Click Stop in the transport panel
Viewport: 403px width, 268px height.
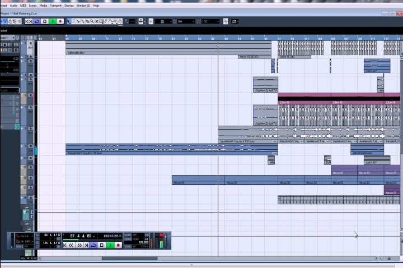[x=102, y=246]
